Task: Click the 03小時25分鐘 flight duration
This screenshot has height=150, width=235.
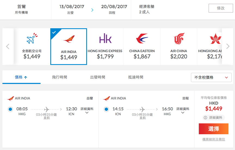Action: (47, 114)
